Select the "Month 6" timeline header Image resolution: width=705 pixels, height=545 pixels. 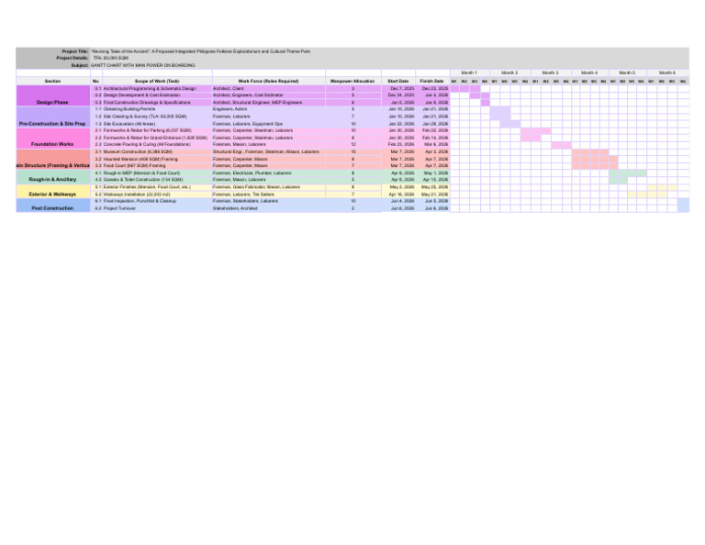(x=667, y=72)
